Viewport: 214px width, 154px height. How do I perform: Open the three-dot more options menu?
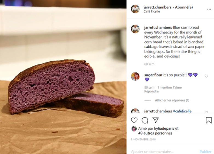(209, 9)
